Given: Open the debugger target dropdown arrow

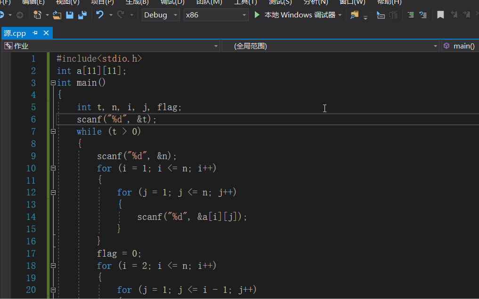Looking at the screenshot, I should [x=340, y=15].
